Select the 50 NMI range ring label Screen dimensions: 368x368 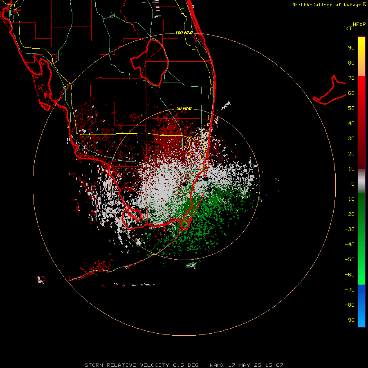(x=184, y=108)
